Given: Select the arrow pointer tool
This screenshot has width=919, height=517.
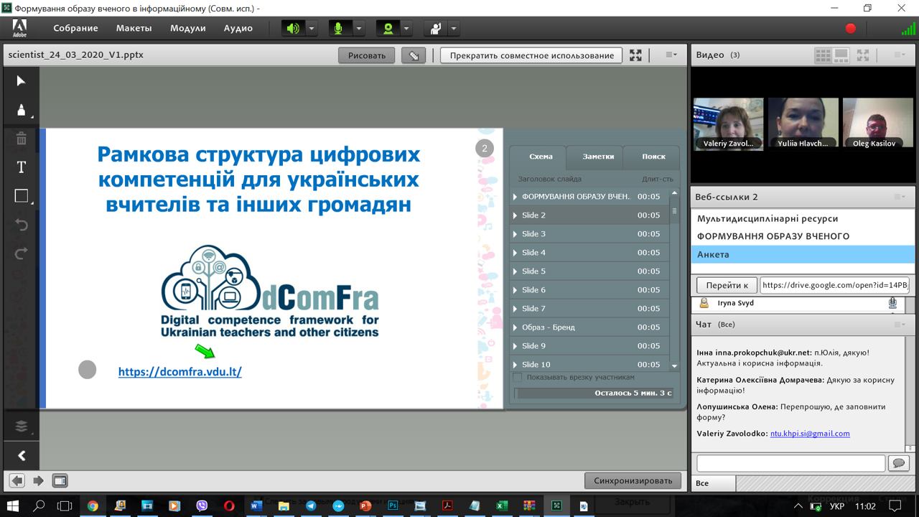Looking at the screenshot, I should click(21, 81).
